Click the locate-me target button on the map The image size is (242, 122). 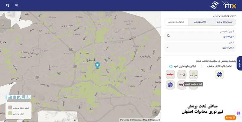(x=155, y=113)
